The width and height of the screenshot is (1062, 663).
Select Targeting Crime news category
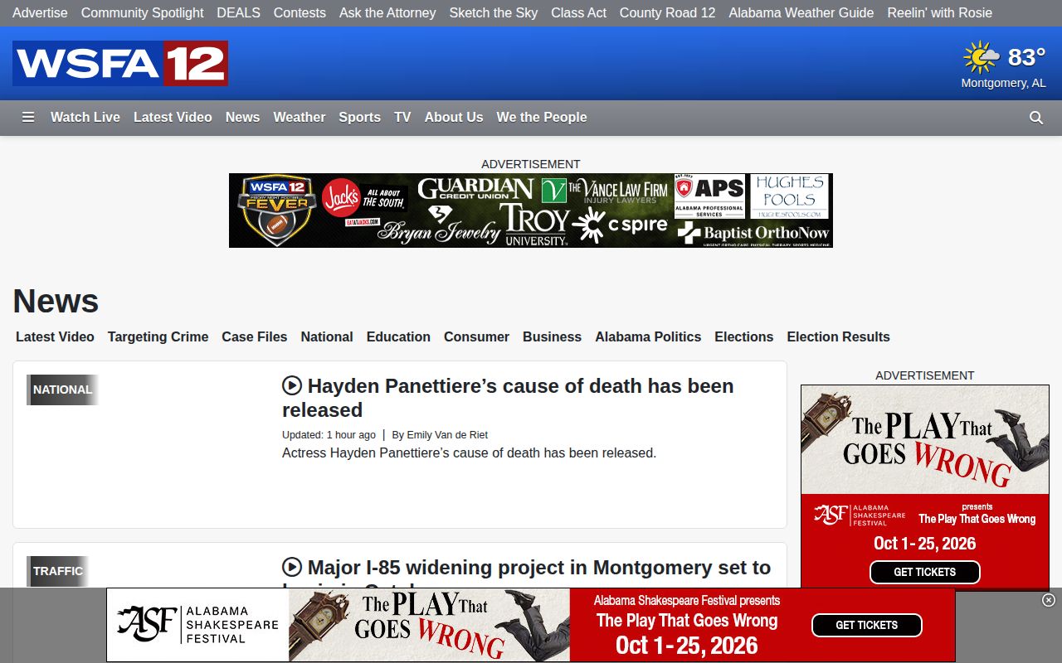coord(158,337)
